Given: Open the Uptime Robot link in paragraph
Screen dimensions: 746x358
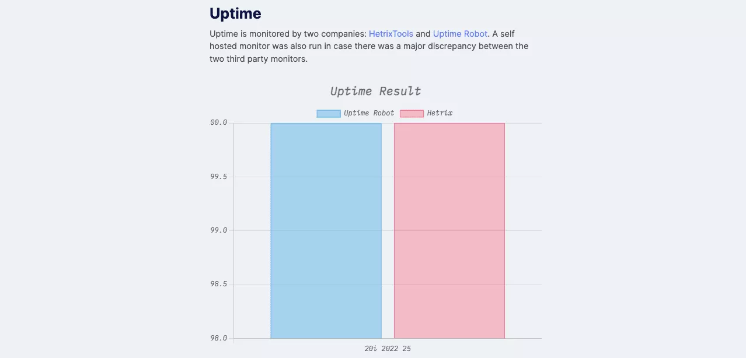Looking at the screenshot, I should [x=460, y=34].
